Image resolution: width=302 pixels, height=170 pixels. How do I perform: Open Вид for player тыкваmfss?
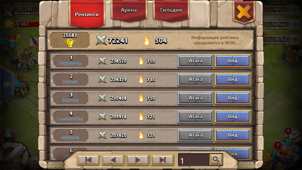233,116
